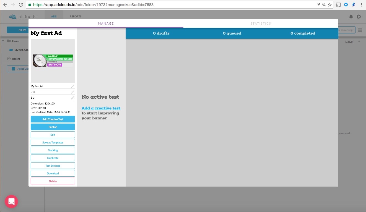366x212 pixels.
Task: Click Save as Templates
Action: [53, 142]
